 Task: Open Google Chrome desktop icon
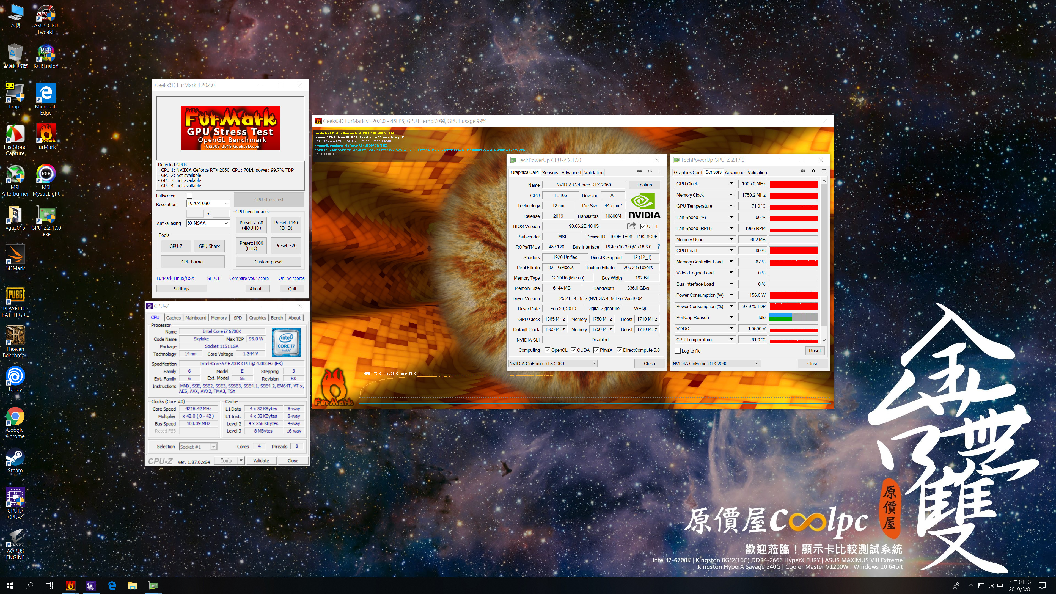[15, 423]
